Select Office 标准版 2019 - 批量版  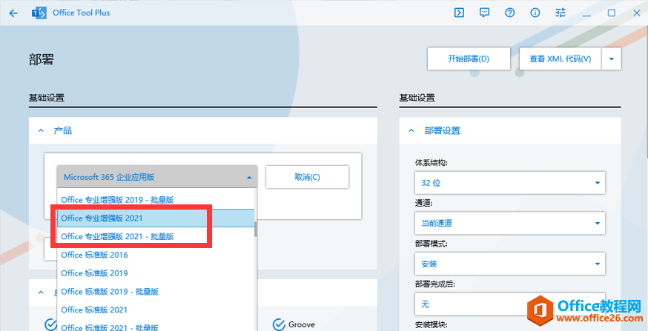[x=157, y=291]
